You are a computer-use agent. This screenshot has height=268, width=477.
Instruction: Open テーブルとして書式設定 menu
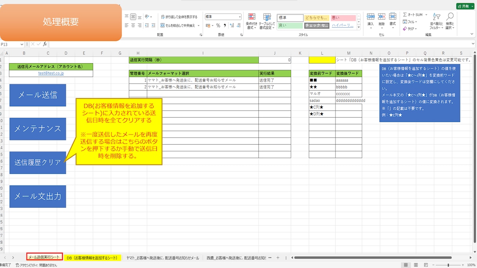pos(267,21)
